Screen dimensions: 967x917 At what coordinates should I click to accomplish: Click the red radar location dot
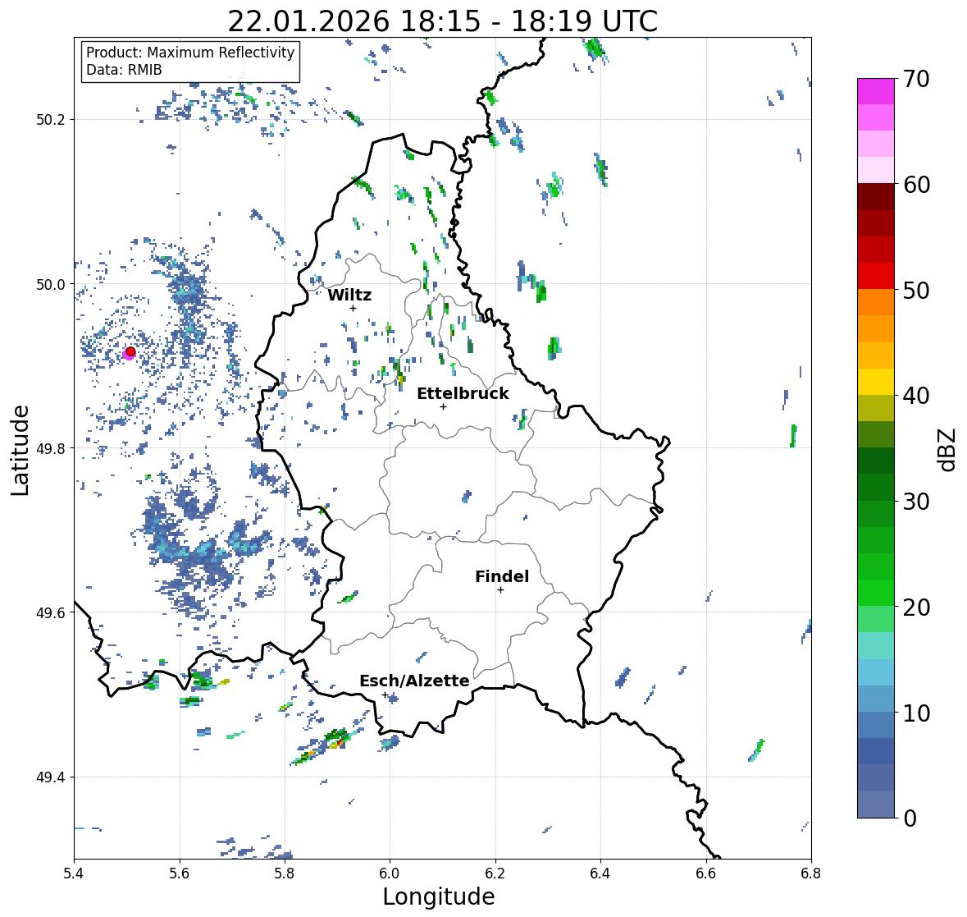point(130,351)
